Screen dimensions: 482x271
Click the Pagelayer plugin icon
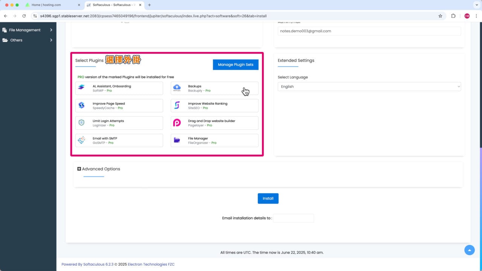(177, 123)
